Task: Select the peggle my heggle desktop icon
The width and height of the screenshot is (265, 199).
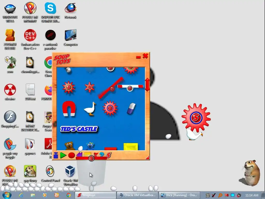Action: pos(10,148)
